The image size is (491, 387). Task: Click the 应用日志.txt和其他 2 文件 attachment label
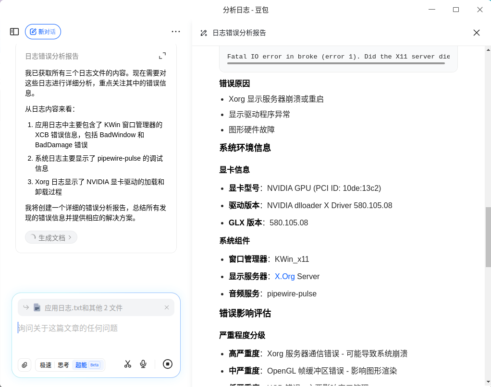(83, 308)
